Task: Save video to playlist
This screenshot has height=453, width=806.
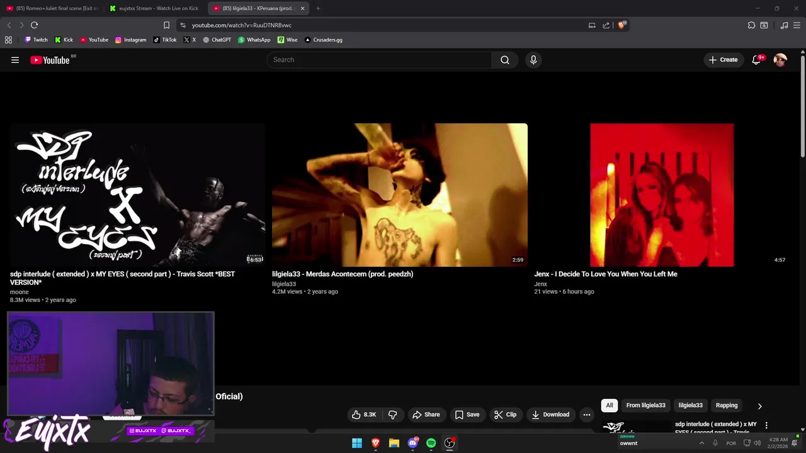Action: [467, 415]
